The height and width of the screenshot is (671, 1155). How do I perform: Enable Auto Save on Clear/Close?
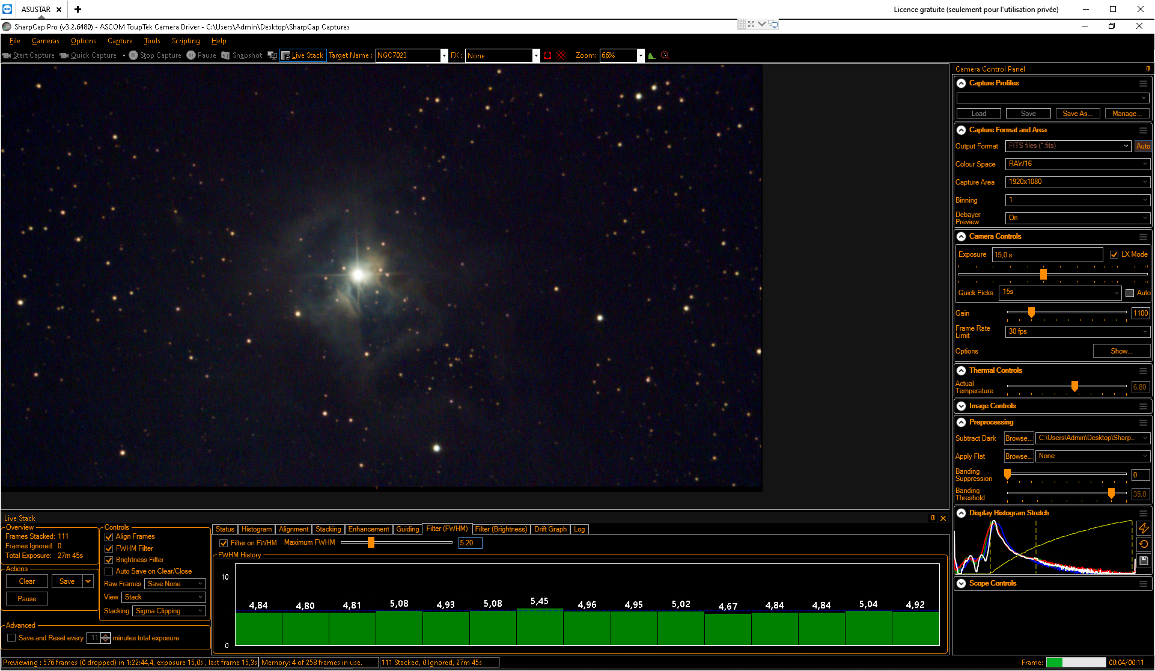tap(109, 571)
